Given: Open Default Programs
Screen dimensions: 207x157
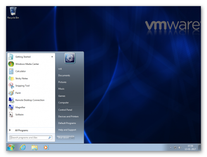Looking at the screenshot, I should pyautogui.click(x=67, y=123).
